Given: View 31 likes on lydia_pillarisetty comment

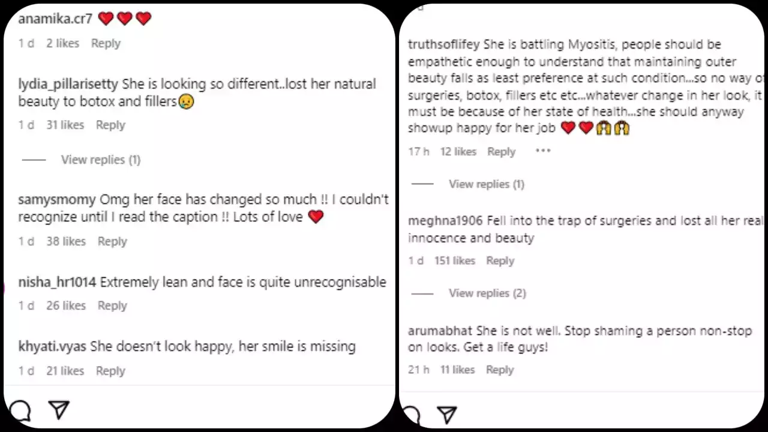Looking at the screenshot, I should point(65,125).
